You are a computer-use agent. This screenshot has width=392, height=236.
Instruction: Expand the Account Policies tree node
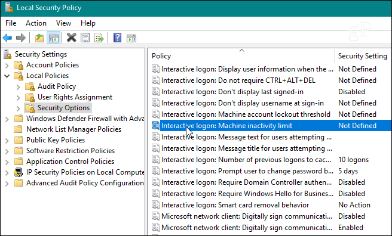pyautogui.click(x=7, y=66)
